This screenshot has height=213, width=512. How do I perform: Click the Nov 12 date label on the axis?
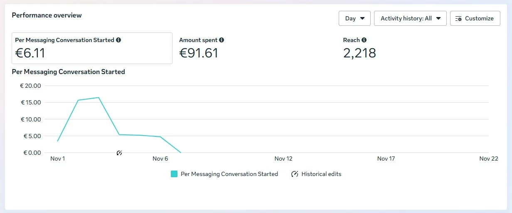[283, 159]
